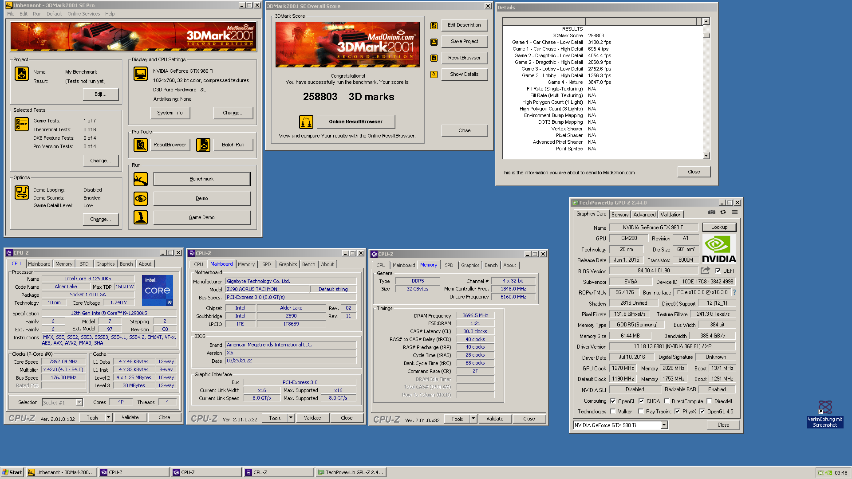Click the ResultBrowser magnifier icon in Pro Tools

coord(141,145)
